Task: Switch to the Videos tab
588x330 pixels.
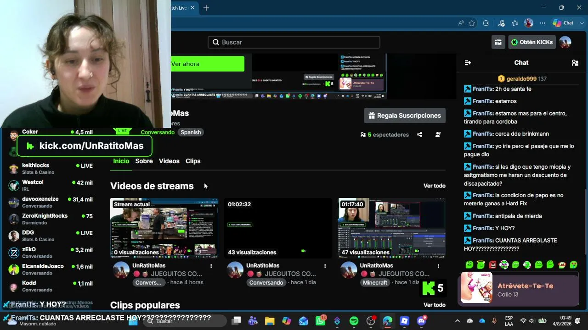Action: (x=169, y=161)
